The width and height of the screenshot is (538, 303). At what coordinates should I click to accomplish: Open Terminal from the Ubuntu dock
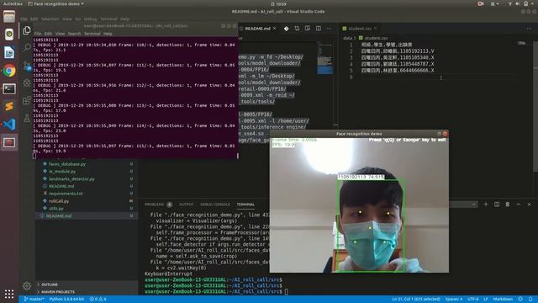[9, 88]
